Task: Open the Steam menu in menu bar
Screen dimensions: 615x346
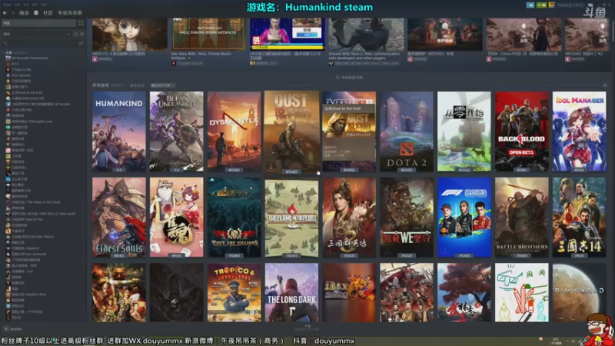Action: (7, 5)
